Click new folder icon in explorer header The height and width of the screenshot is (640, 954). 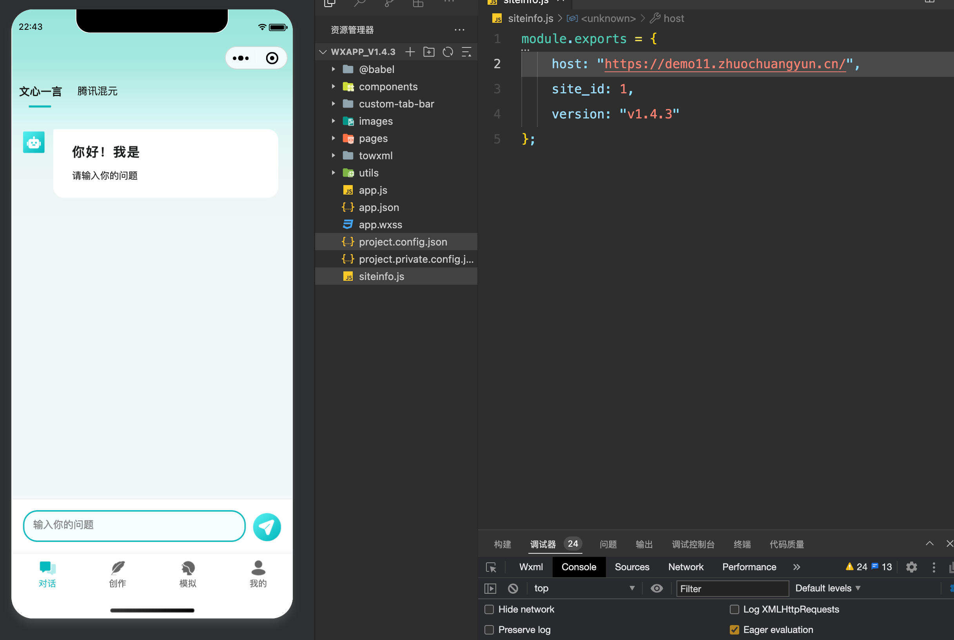click(x=429, y=52)
